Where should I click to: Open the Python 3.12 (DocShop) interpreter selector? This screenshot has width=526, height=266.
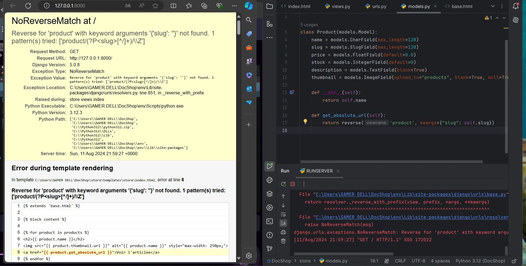coord(480,261)
